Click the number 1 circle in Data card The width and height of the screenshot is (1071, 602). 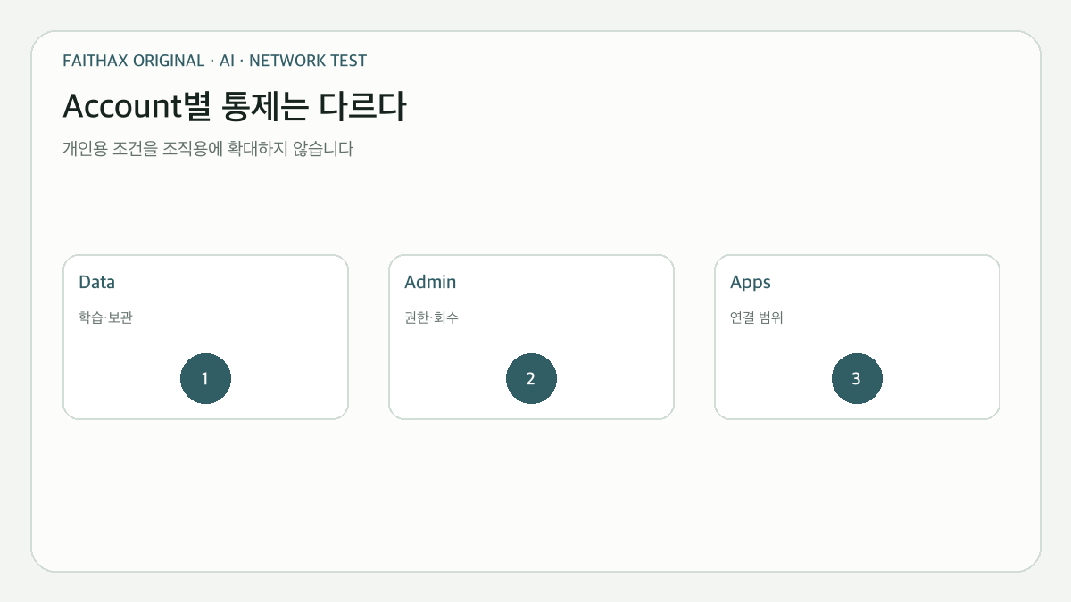point(205,379)
